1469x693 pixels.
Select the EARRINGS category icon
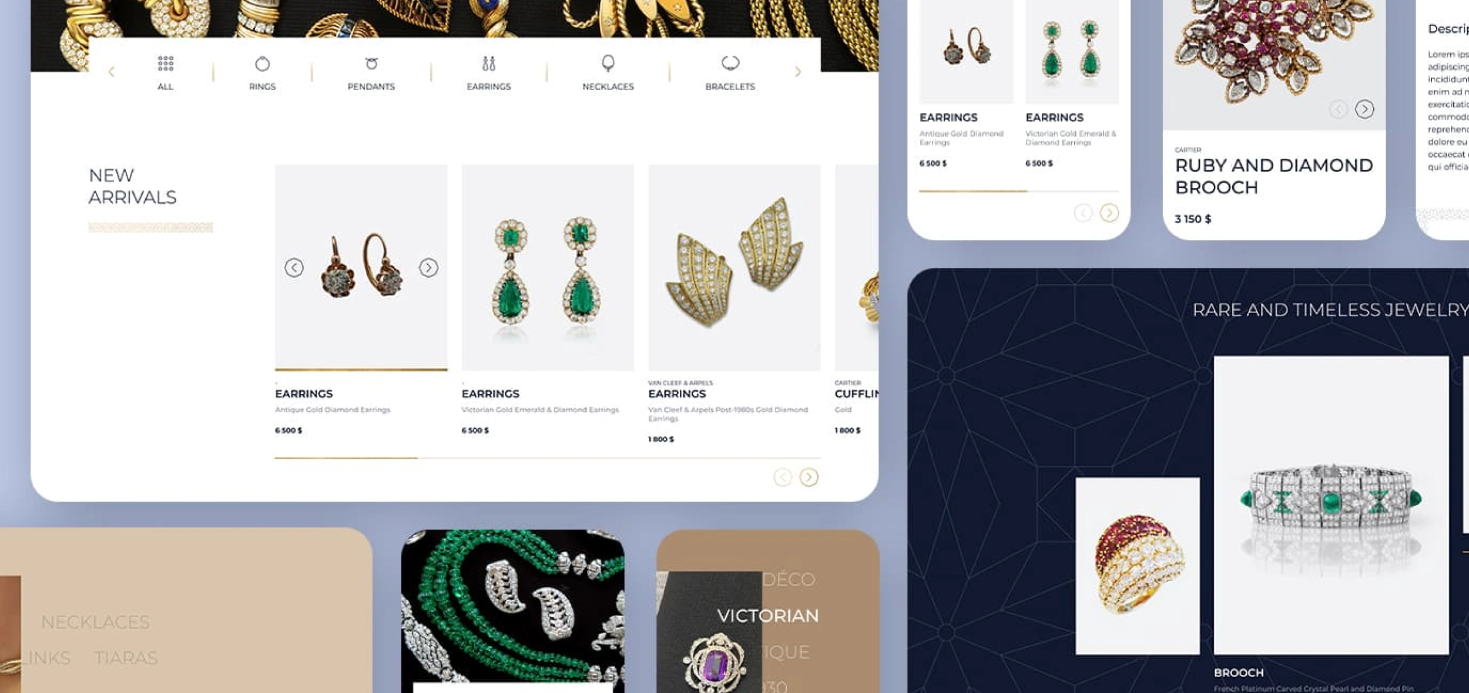click(x=488, y=63)
